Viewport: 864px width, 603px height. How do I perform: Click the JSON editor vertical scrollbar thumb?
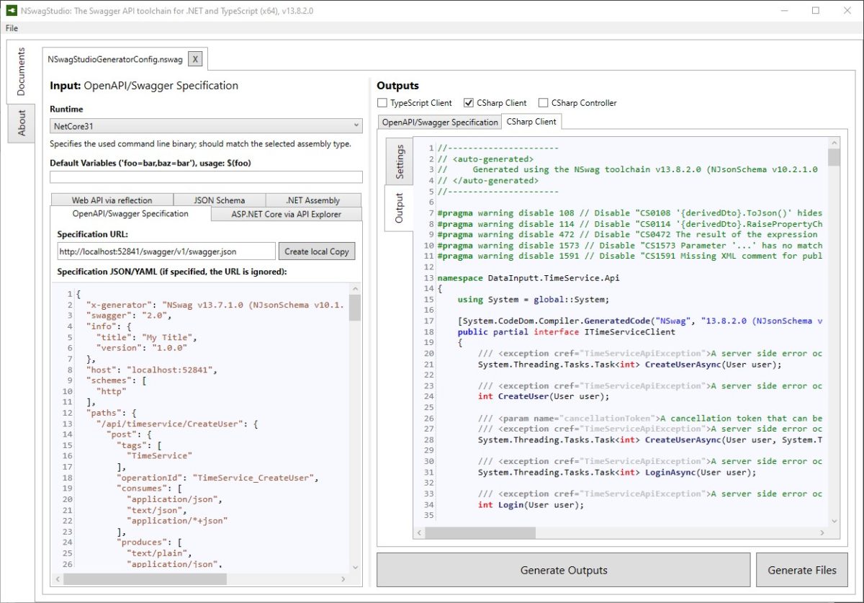coord(355,306)
